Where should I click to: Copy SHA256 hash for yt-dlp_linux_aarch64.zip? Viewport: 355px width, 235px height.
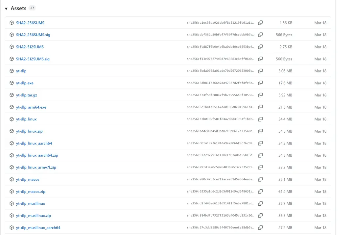(x=260, y=155)
